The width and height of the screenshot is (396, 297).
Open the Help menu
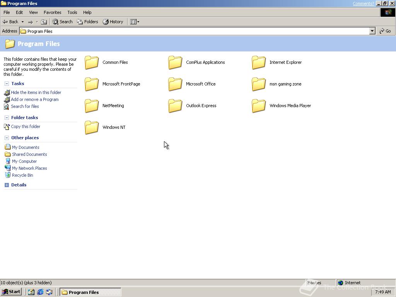87,12
